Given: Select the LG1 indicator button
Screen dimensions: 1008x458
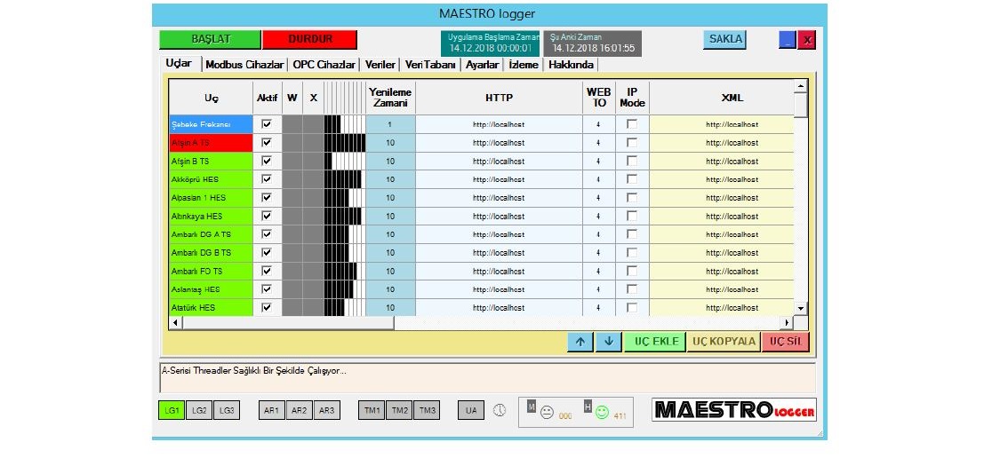Looking at the screenshot, I should pyautogui.click(x=172, y=410).
